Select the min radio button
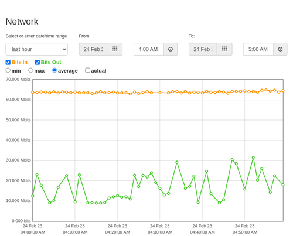 [x=8, y=70]
